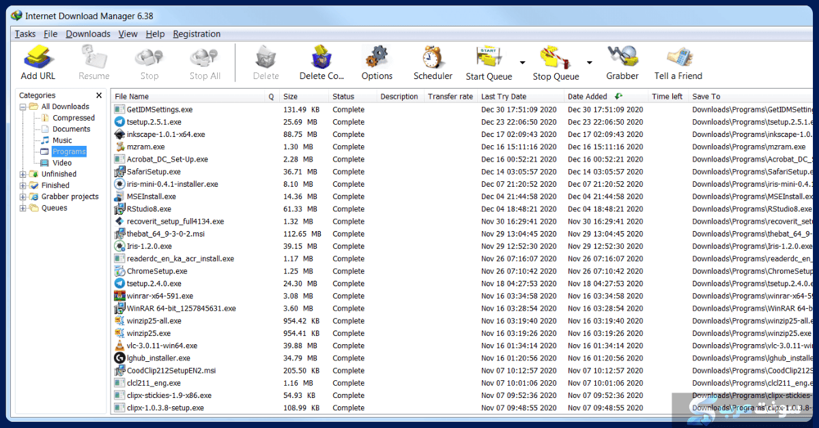The width and height of the screenshot is (819, 428).
Task: Click the Stop Queue icon
Action: pos(555,58)
